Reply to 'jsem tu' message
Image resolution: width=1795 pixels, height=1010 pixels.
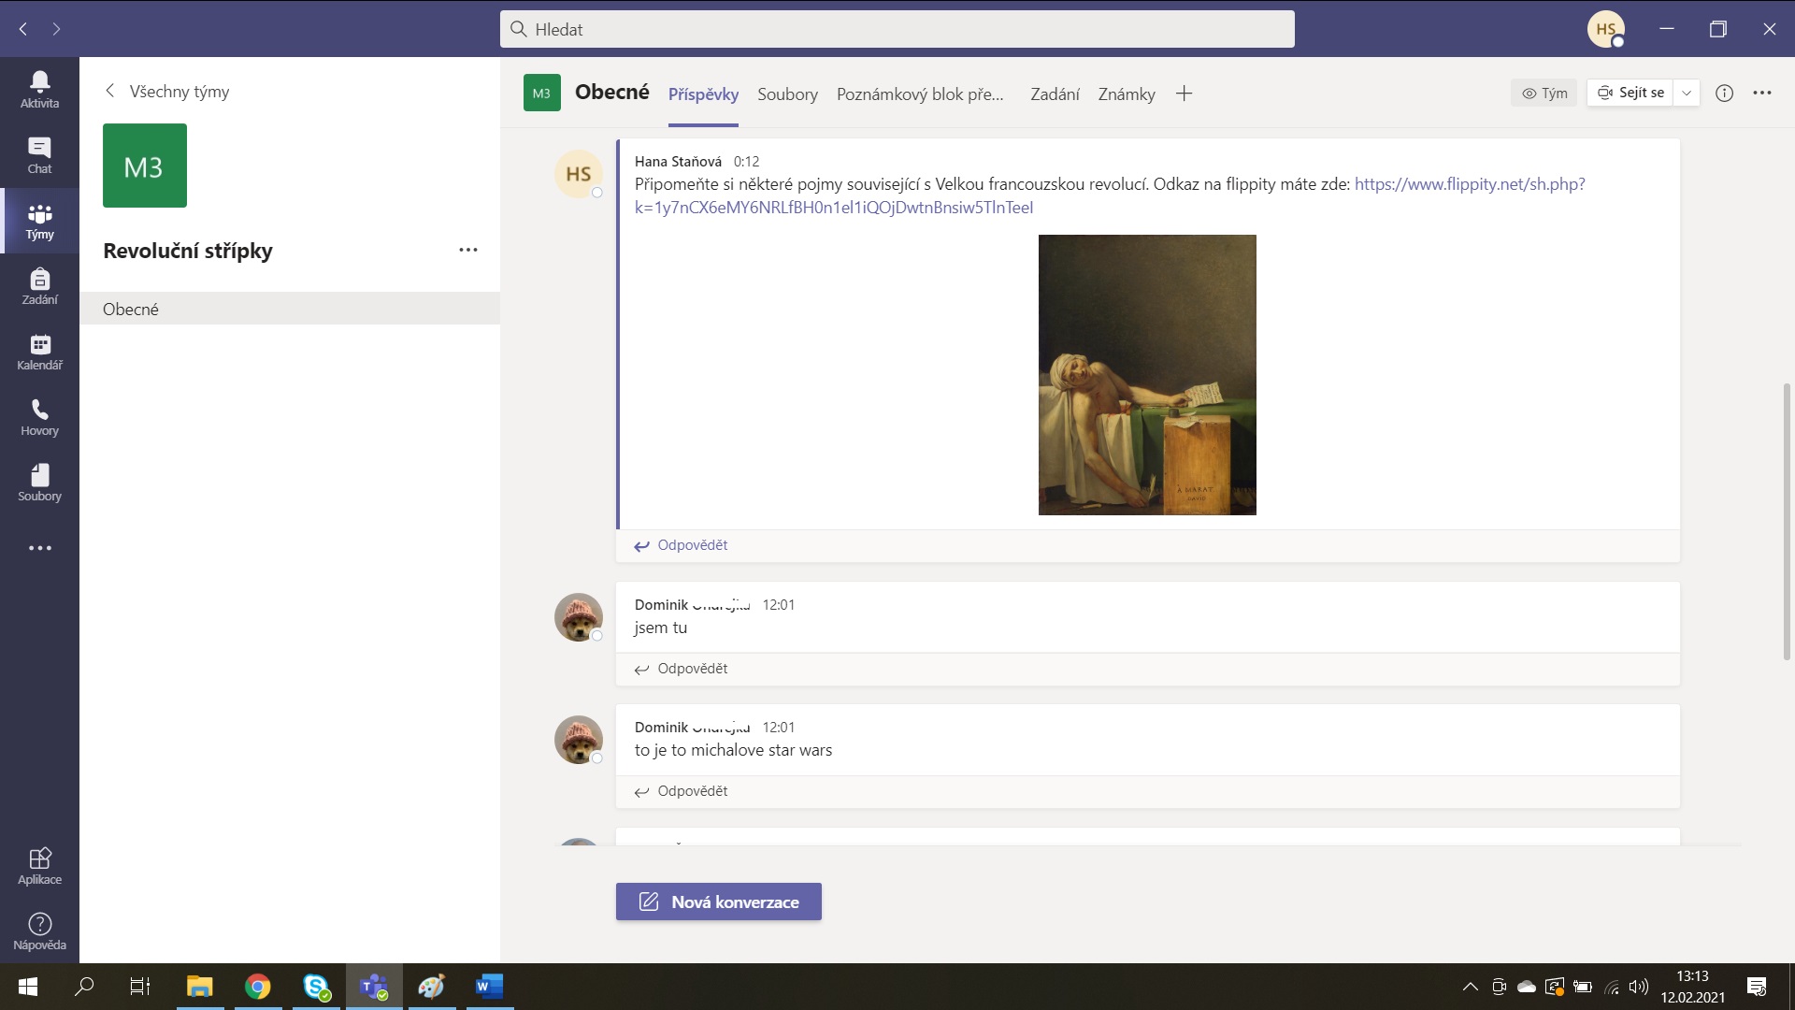pos(681,669)
